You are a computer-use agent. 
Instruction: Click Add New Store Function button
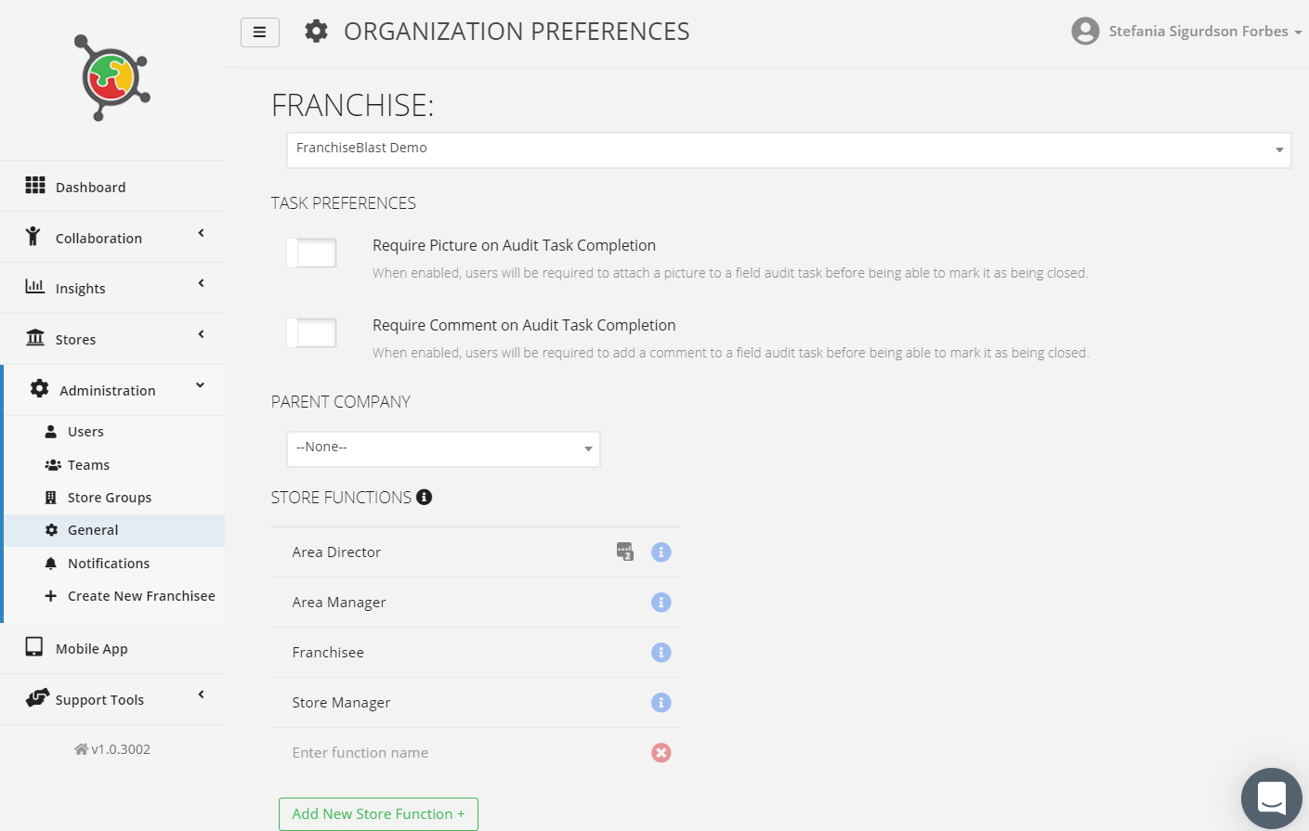pyautogui.click(x=378, y=814)
